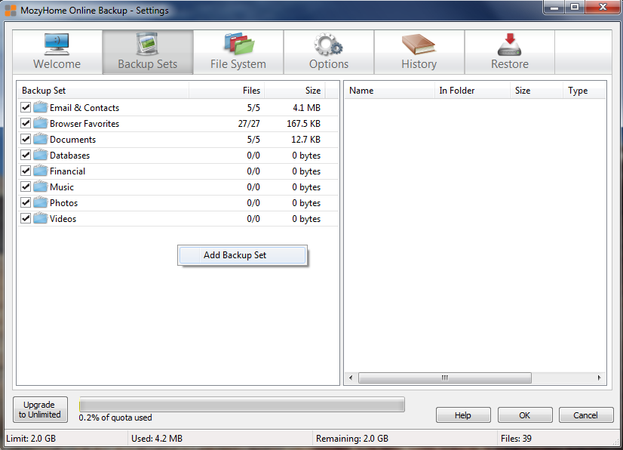Switch to the Welcome tab label
The width and height of the screenshot is (623, 450).
coord(57,64)
